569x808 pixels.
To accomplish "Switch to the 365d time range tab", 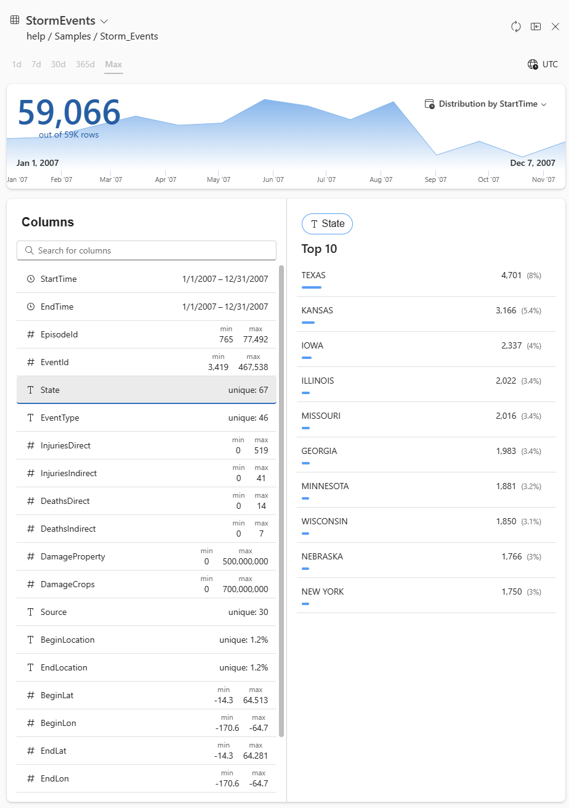I will [x=85, y=64].
